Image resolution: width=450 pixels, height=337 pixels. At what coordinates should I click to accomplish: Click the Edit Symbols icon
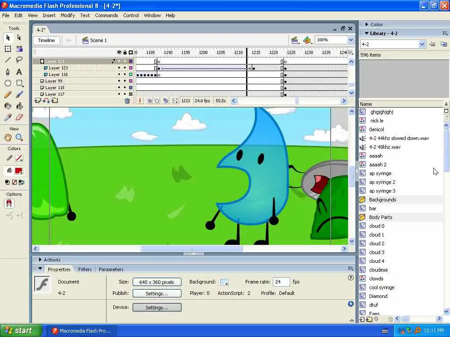[x=307, y=40]
